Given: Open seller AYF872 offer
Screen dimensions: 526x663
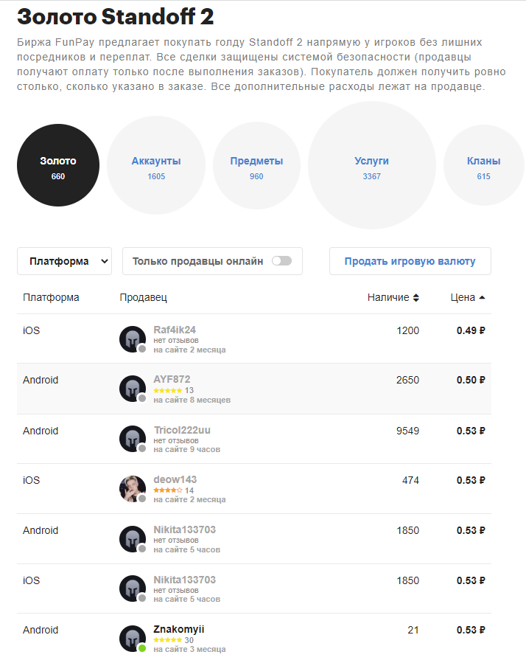Looking at the screenshot, I should pos(254,389).
